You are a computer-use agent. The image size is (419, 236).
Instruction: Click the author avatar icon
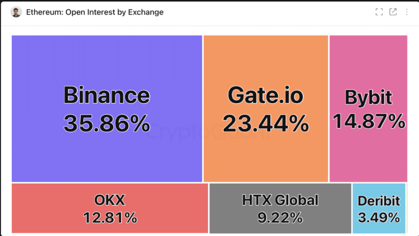(x=16, y=12)
